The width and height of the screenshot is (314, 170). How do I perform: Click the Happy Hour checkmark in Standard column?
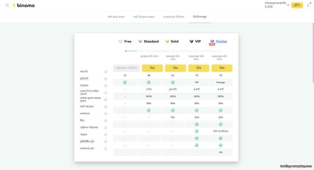pos(148,110)
